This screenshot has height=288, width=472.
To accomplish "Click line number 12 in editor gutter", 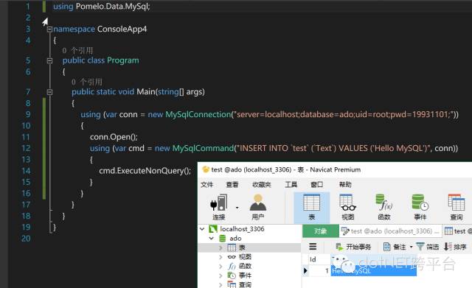I will pos(27,148).
